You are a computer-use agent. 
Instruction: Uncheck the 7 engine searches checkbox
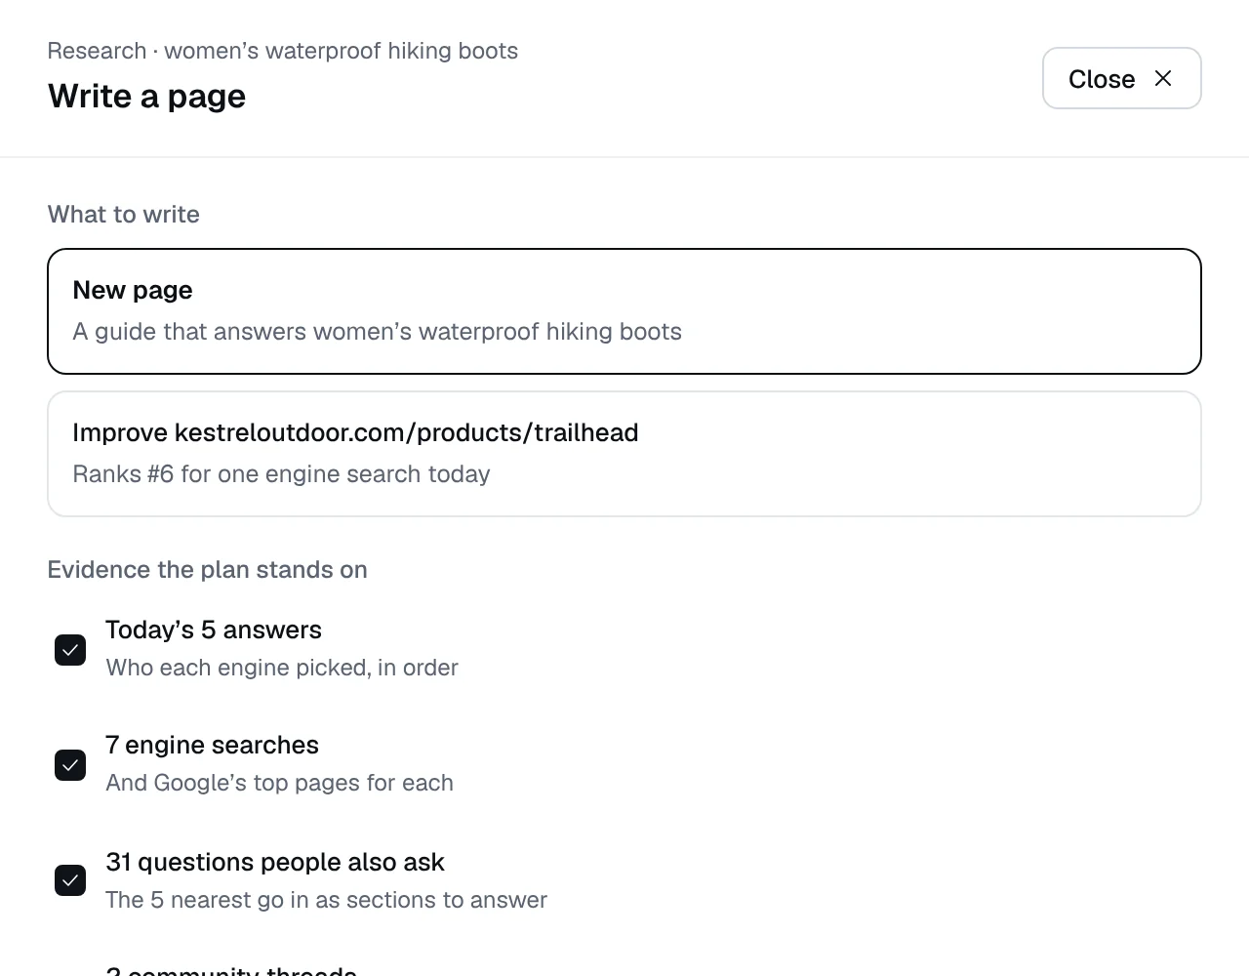tap(70, 765)
